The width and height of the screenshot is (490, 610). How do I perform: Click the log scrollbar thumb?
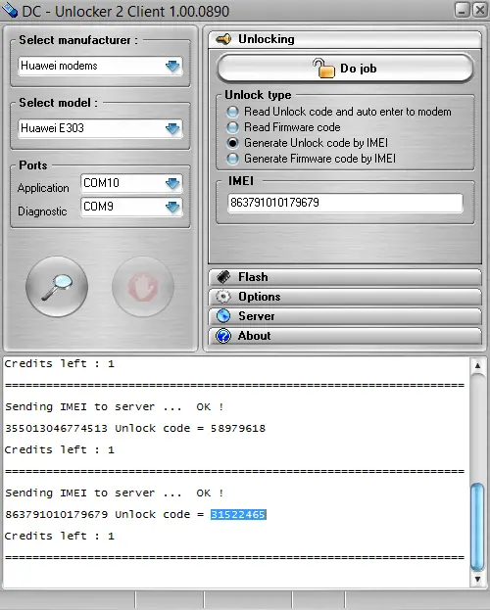477,527
